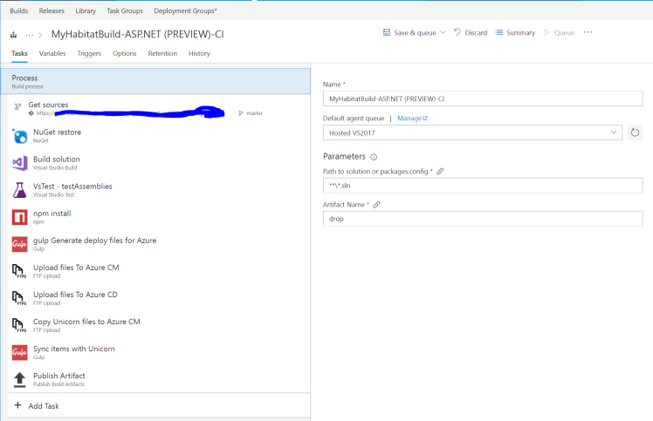Click the refresh agent queue icon
Viewport: 653px width, 421px height.
point(635,132)
